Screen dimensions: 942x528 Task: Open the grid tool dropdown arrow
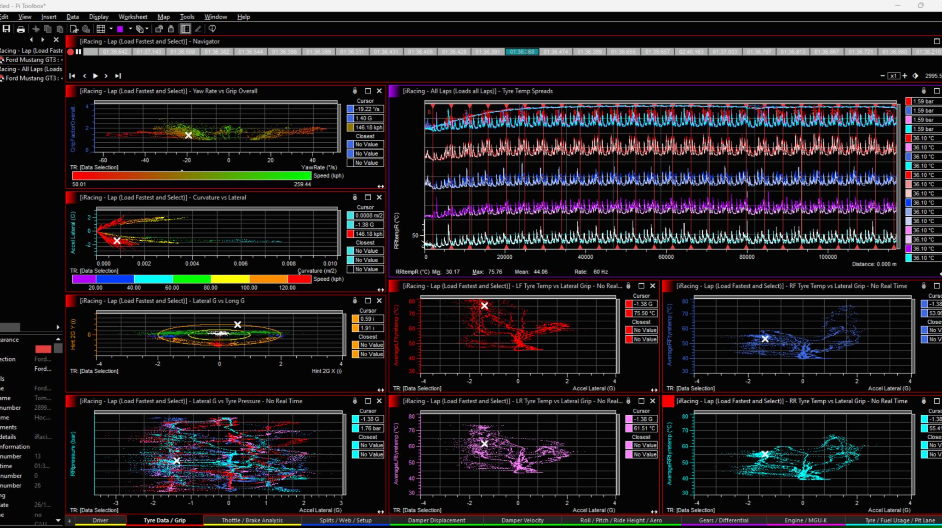[x=110, y=29]
